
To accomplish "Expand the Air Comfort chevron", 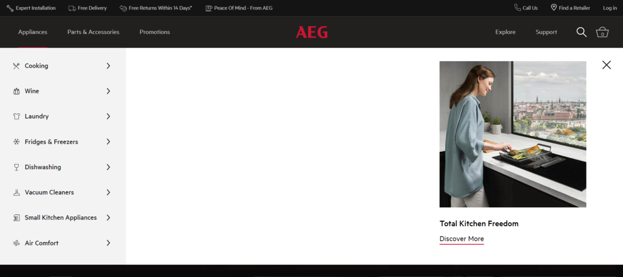I will (x=108, y=243).
